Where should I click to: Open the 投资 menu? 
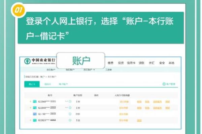tap(121, 63)
